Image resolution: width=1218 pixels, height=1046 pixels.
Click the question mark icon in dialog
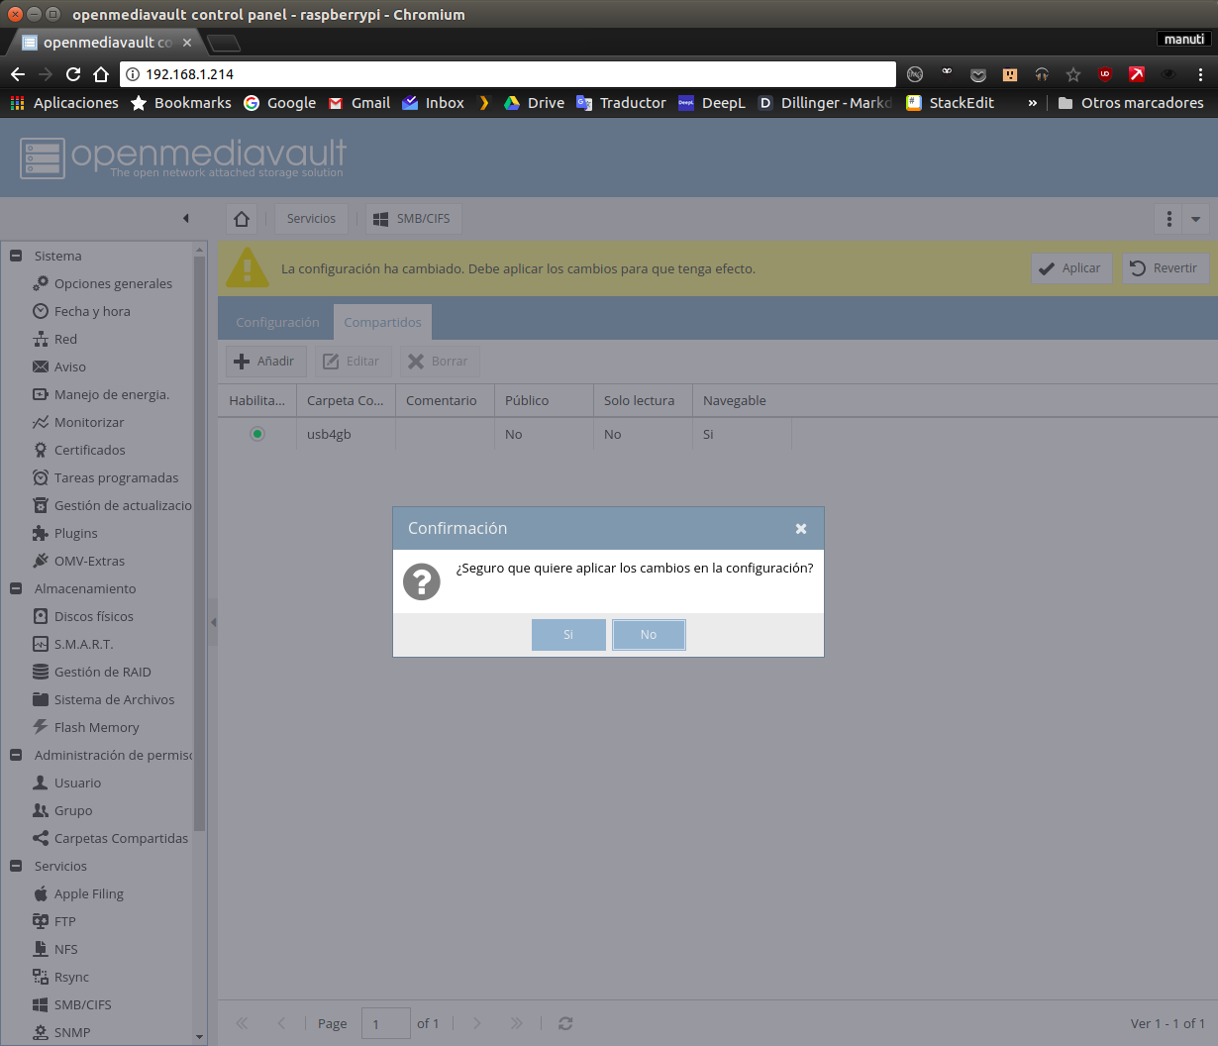click(x=422, y=581)
